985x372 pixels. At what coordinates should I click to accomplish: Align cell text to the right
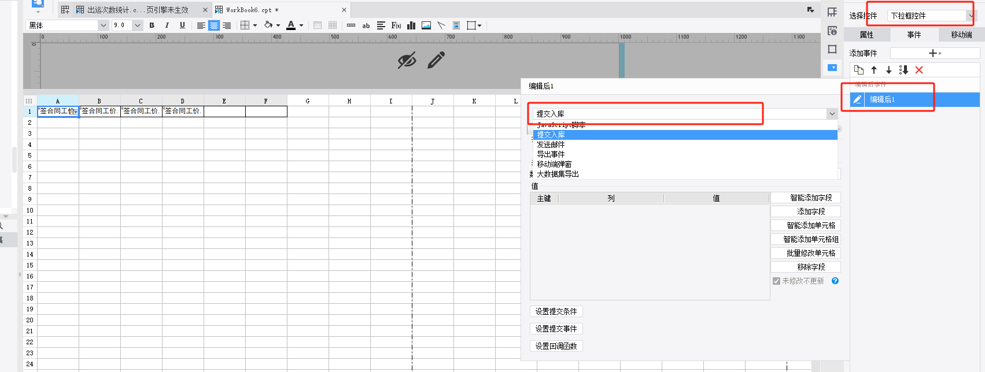tap(227, 25)
